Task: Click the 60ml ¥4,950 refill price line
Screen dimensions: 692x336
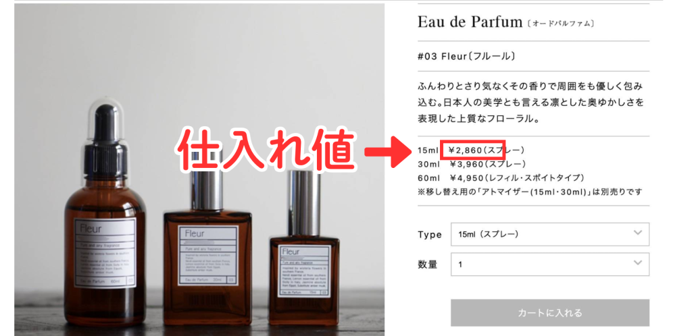Action: [x=501, y=178]
